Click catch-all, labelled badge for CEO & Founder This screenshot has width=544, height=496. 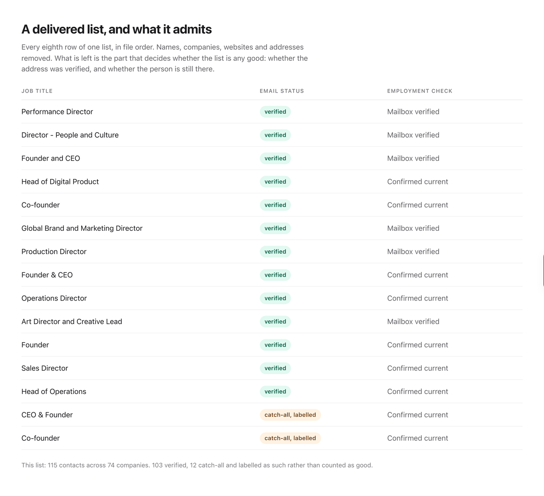coord(290,415)
